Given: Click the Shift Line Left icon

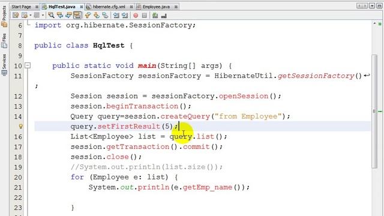Looking at the screenshot, I should pos(116,16).
